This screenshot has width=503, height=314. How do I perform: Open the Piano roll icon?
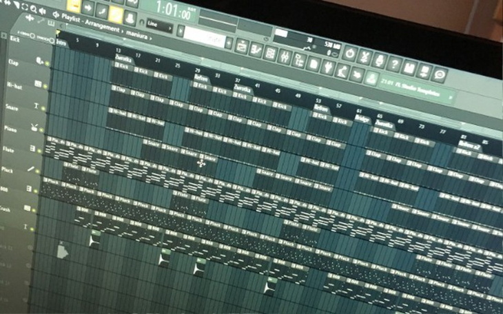[256, 48]
